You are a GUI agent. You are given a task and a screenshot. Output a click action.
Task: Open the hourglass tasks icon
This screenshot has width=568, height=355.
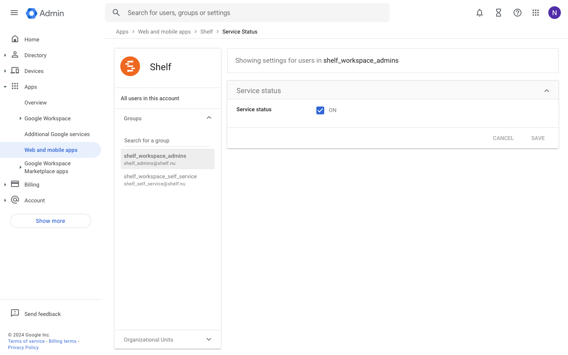pos(499,13)
